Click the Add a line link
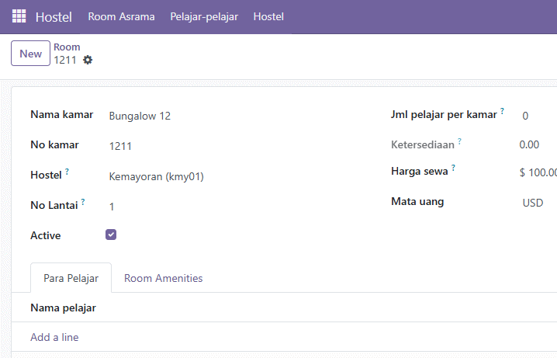Image resolution: width=557 pixels, height=358 pixels. coord(54,337)
